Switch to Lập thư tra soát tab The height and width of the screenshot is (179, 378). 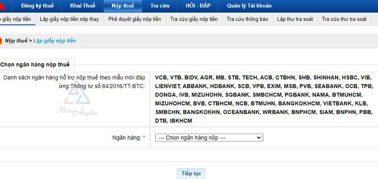[295, 19]
